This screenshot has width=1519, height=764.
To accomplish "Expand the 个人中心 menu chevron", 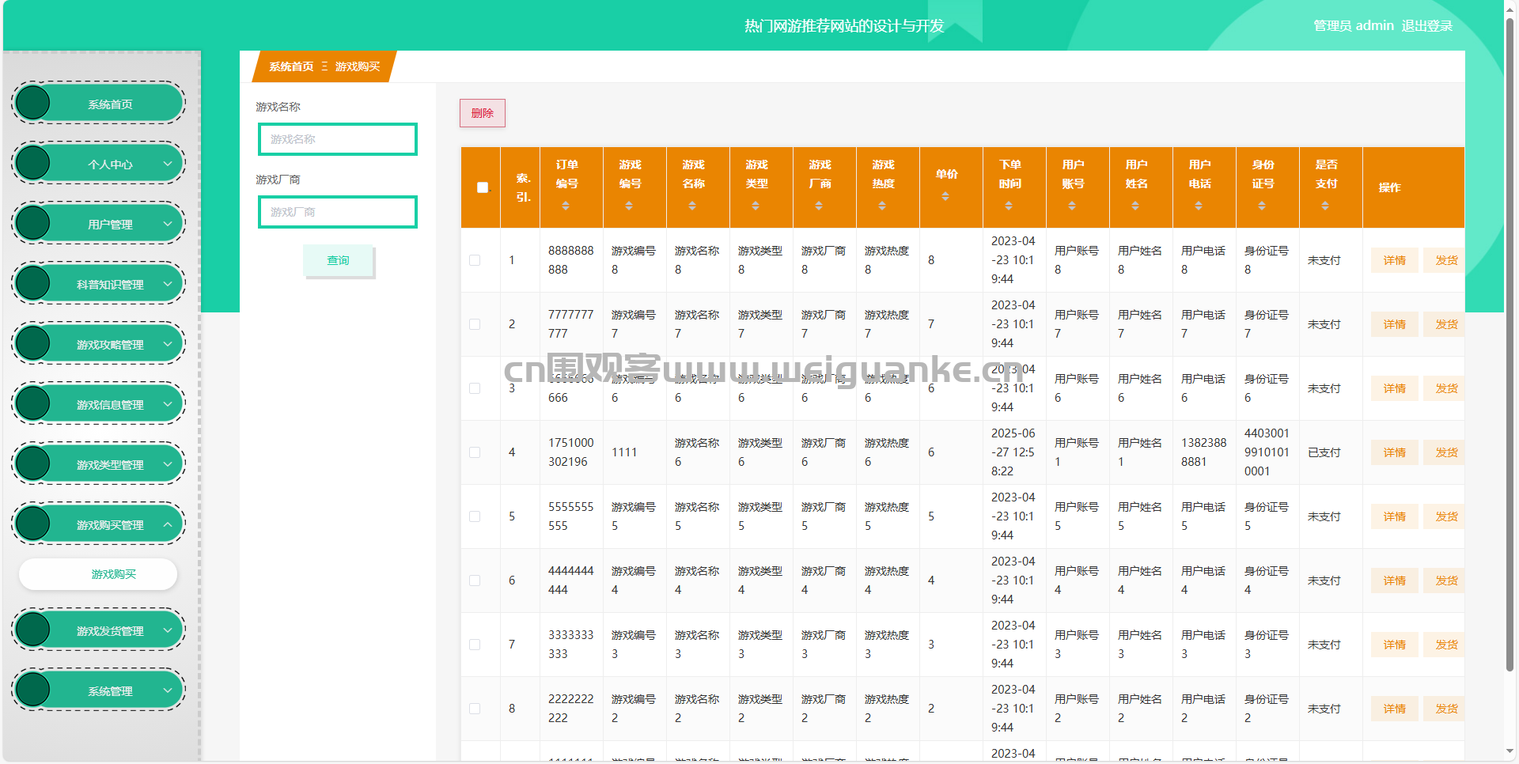I will tap(168, 164).
